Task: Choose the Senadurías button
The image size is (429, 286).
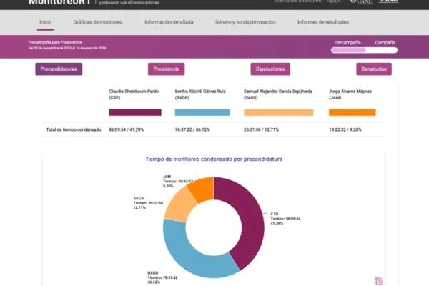Action: tap(374, 69)
